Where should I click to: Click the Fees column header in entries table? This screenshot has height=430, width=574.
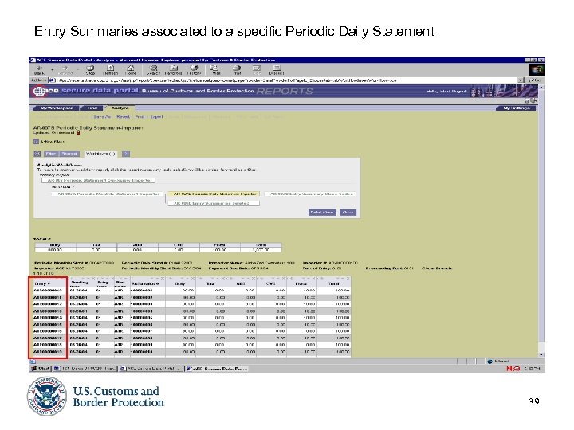click(301, 283)
